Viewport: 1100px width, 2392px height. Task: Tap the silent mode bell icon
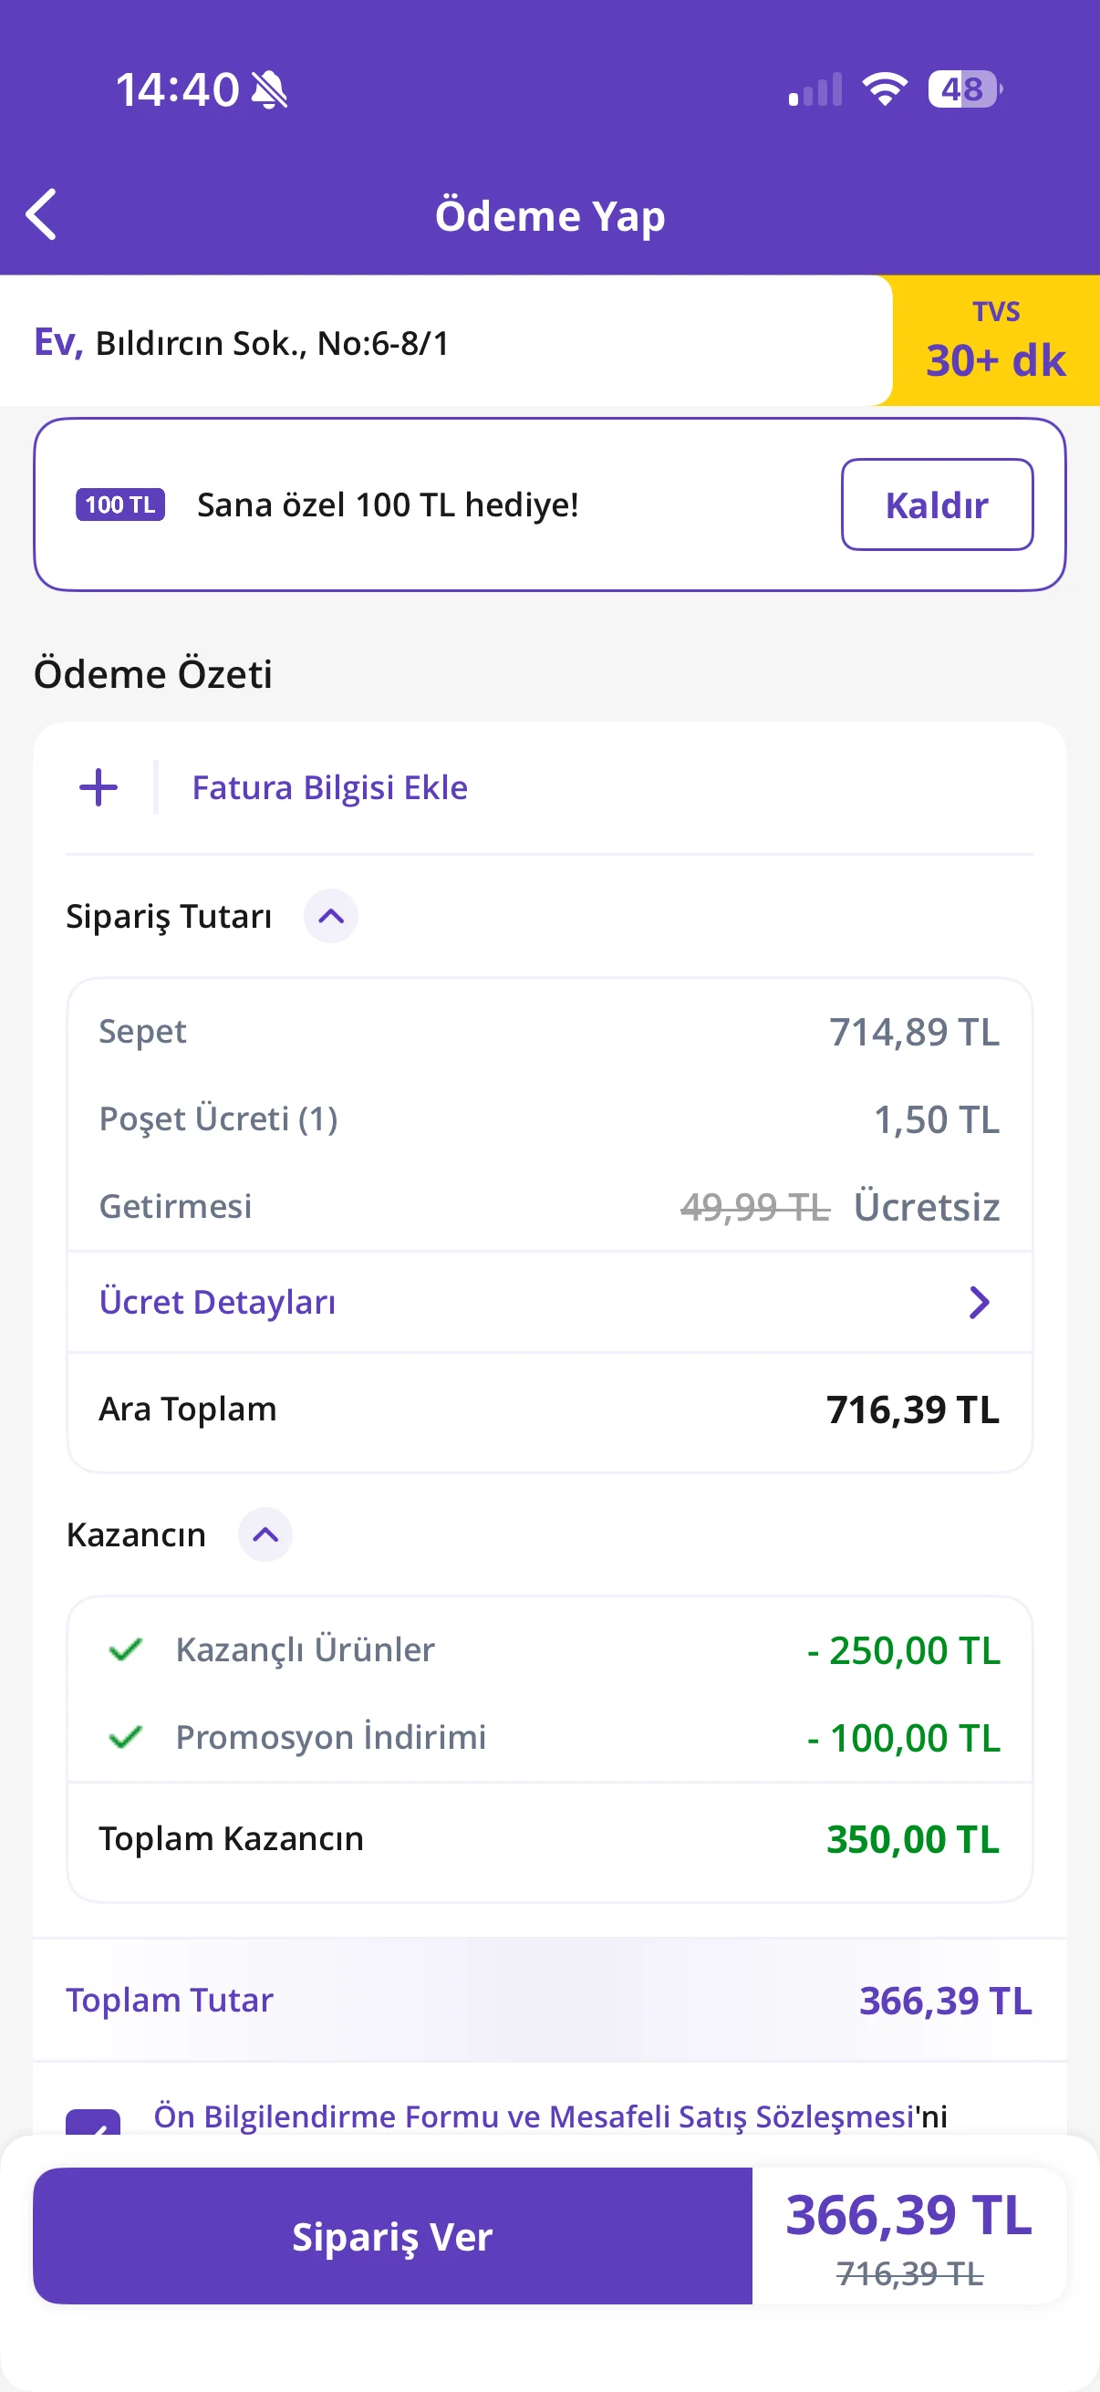270,90
